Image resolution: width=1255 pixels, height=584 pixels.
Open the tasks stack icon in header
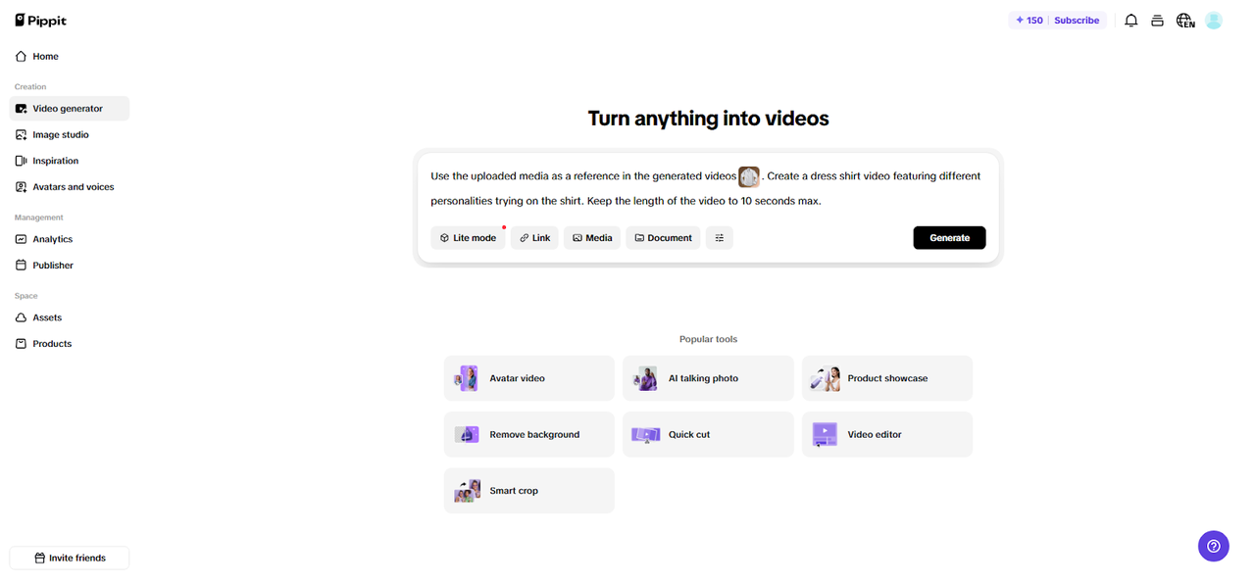tap(1157, 21)
